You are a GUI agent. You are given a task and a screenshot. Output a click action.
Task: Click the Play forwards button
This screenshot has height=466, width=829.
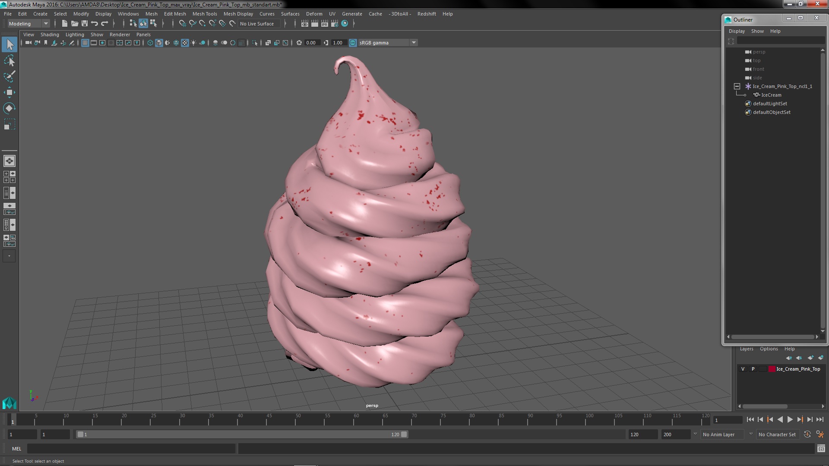790,419
